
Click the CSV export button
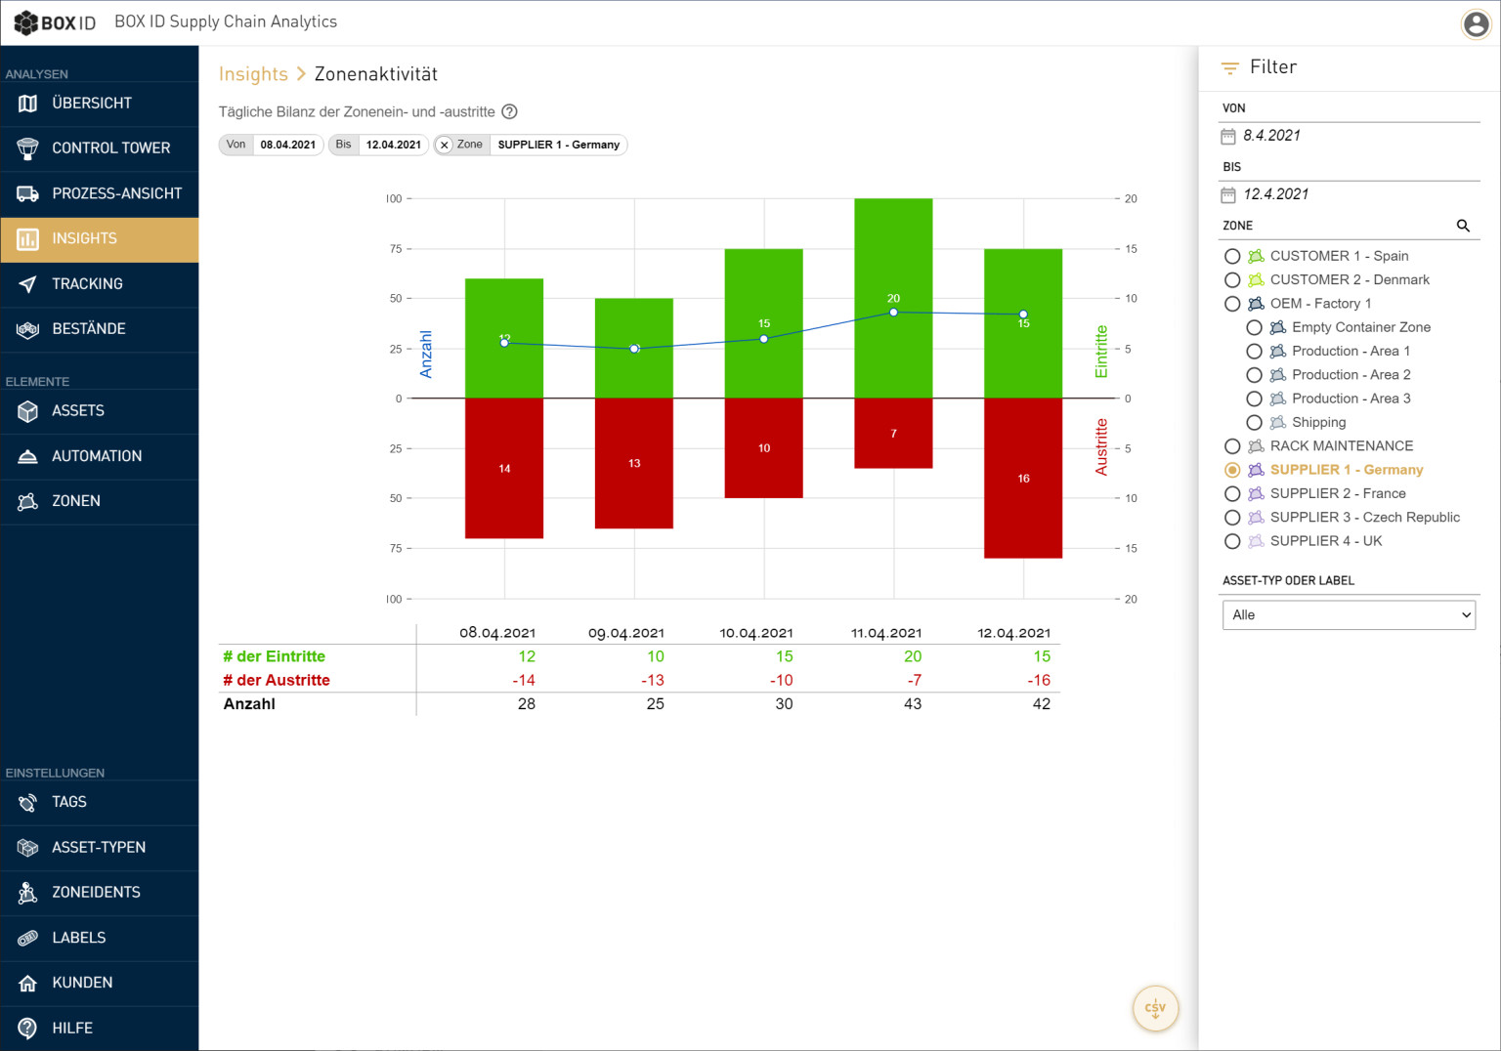tap(1155, 1008)
